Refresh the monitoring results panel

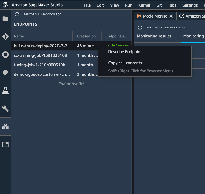[x=140, y=27]
